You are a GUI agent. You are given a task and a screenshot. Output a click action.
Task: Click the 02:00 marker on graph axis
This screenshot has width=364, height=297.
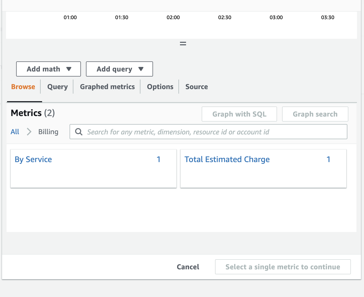(x=173, y=18)
